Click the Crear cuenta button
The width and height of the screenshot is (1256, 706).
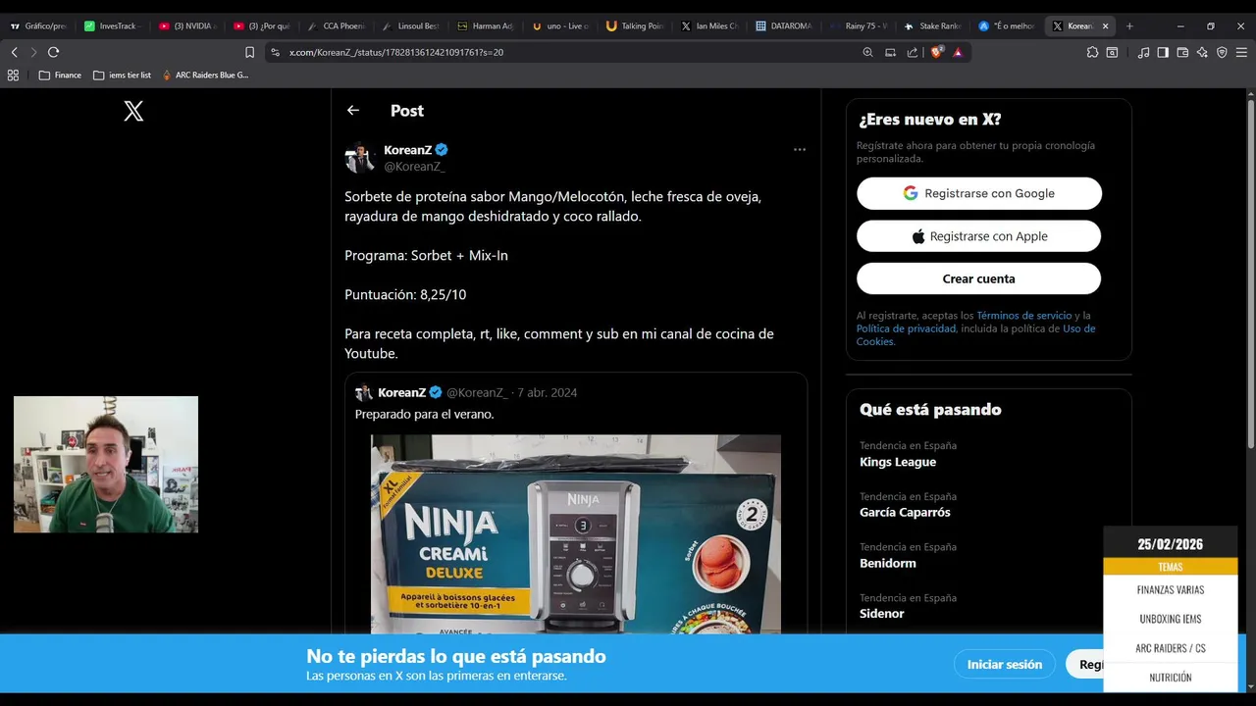979,278
